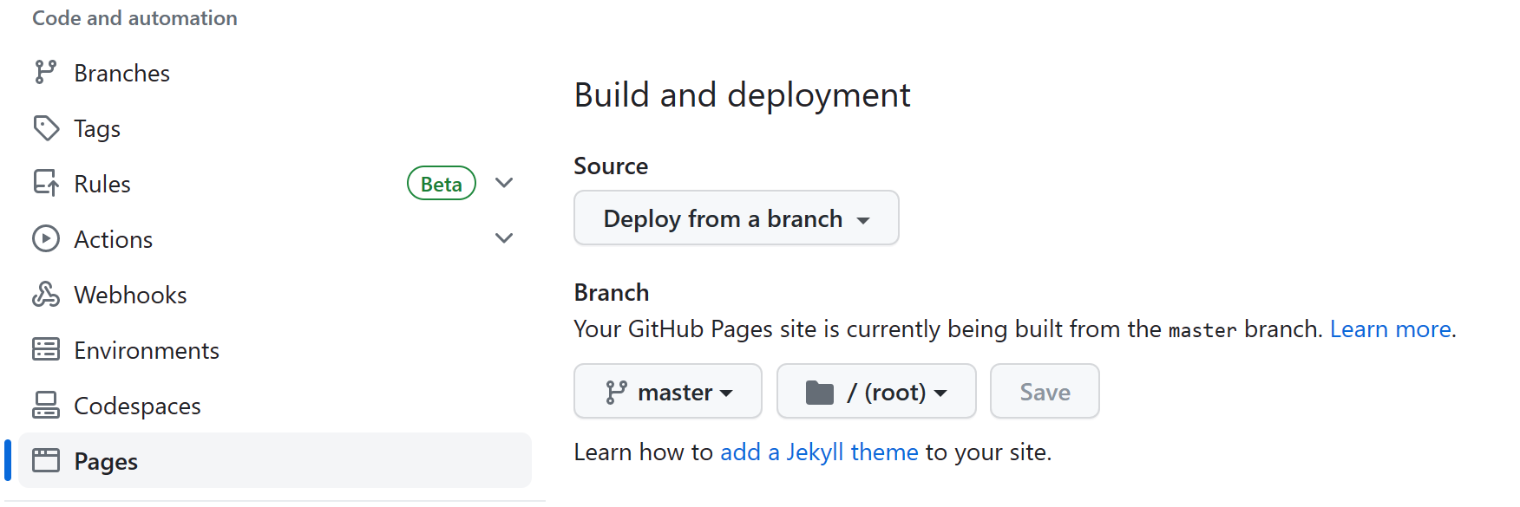Follow the add a Jekyll theme link
Viewport: 1520px width, 507px height.
point(818,452)
